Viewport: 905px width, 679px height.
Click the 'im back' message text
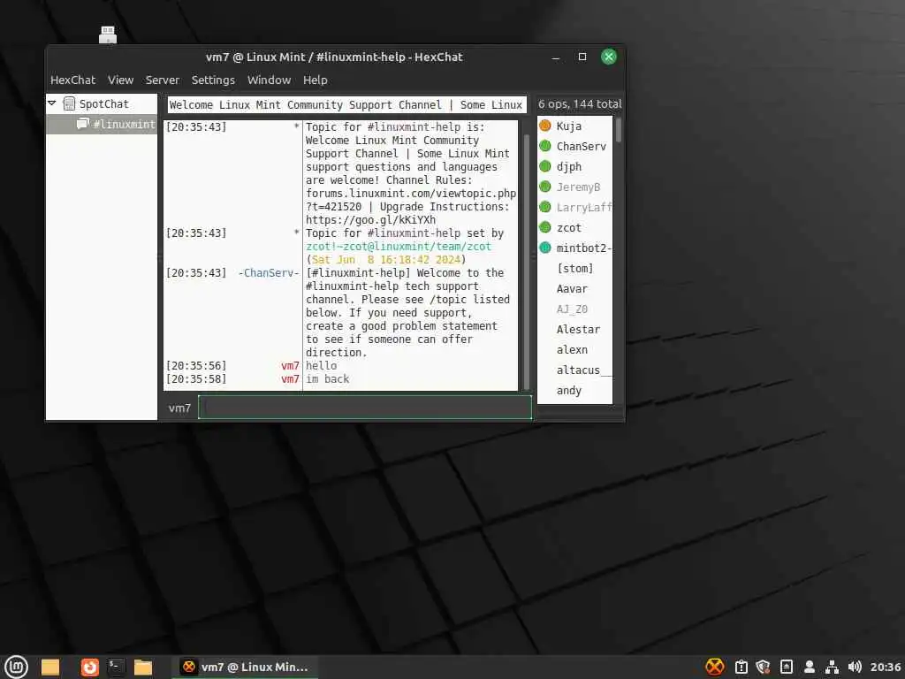click(x=327, y=378)
